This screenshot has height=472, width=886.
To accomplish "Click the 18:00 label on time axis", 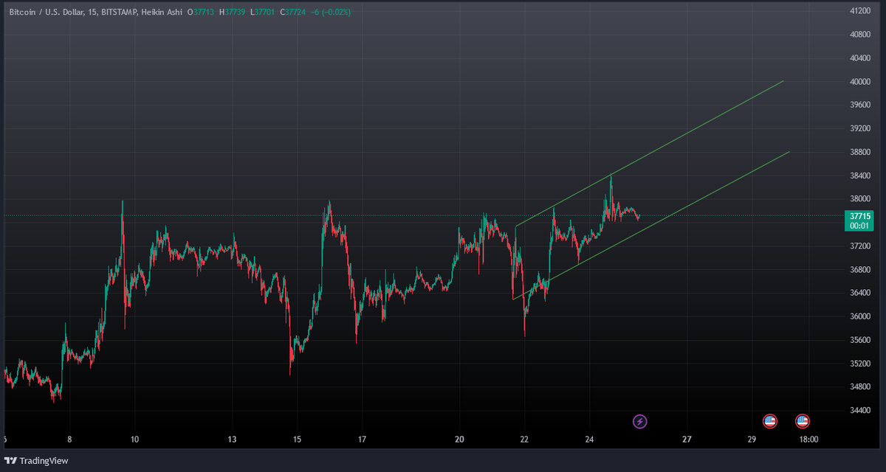I will click(x=808, y=440).
